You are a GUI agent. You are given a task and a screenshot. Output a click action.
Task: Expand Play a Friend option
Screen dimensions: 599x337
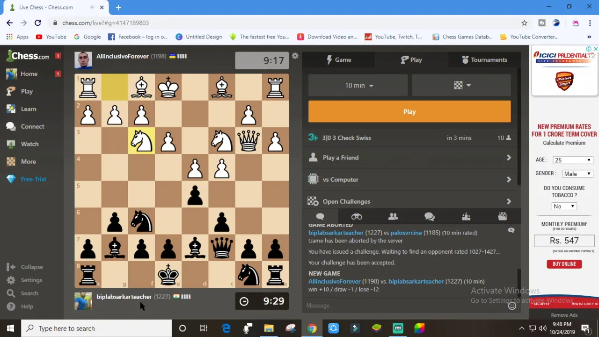pyautogui.click(x=409, y=158)
